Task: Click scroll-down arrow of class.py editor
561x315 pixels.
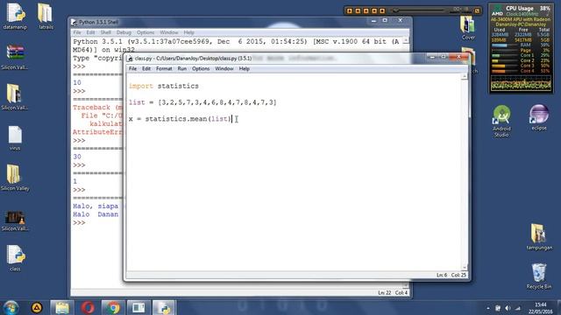Action: [465, 267]
